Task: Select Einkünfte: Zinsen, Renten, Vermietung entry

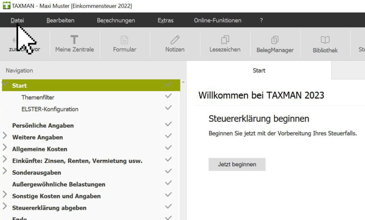Action: coord(77,161)
